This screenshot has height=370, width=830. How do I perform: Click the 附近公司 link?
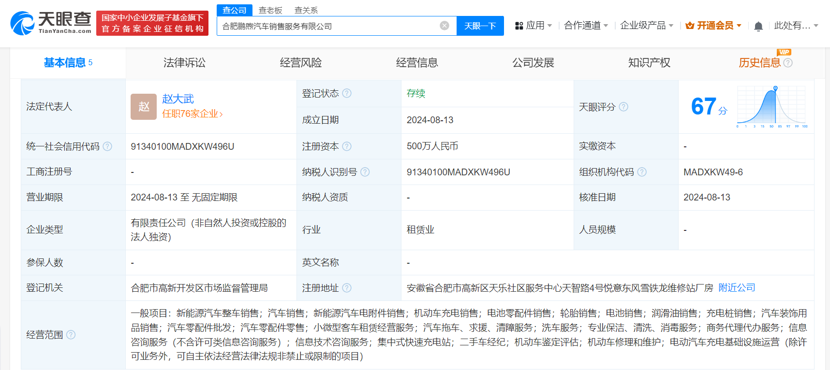click(737, 288)
